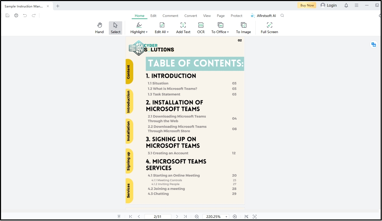The width and height of the screenshot is (382, 221).
Task: Open the hamburger menu in the title bar
Action: pyautogui.click(x=357, y=5)
